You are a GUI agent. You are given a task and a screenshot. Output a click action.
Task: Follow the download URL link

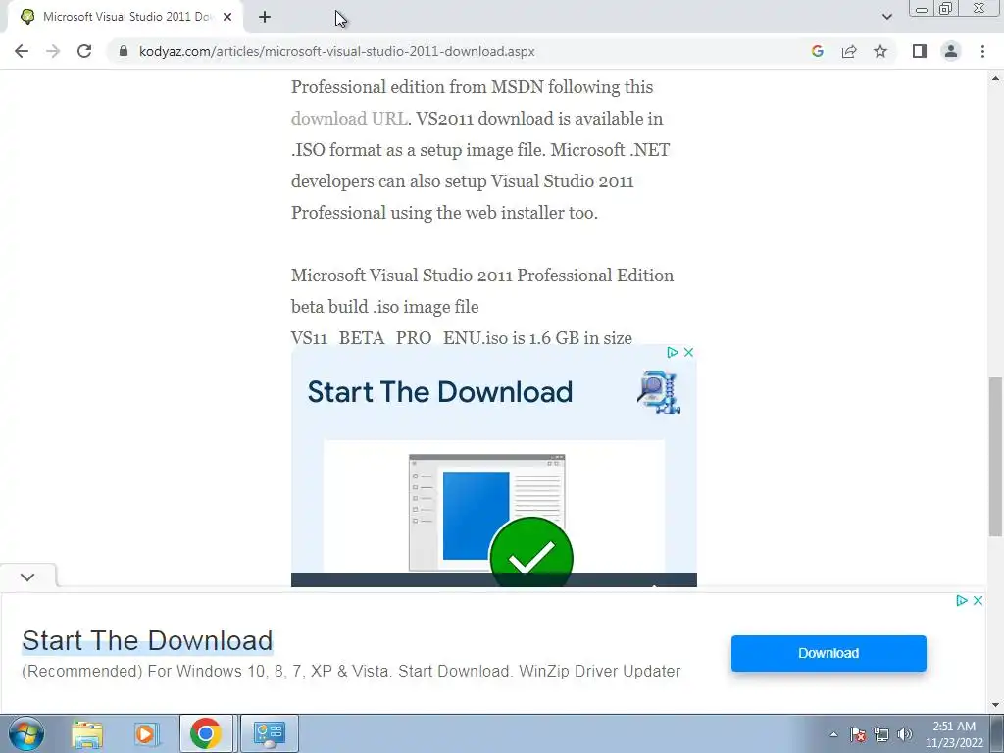[x=349, y=119]
